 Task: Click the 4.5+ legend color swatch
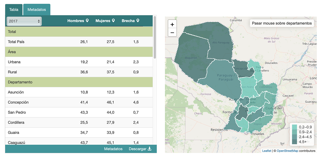coord(294,142)
